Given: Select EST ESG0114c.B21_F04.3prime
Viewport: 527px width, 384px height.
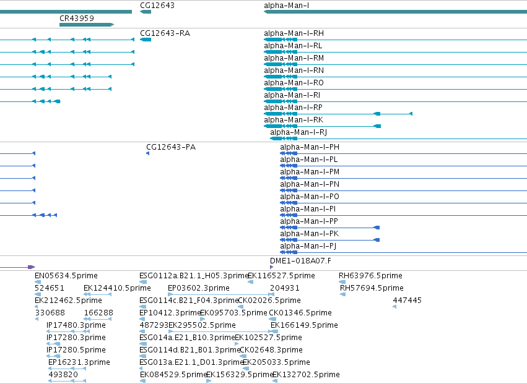Looking at the screenshot, I should 143,307.
